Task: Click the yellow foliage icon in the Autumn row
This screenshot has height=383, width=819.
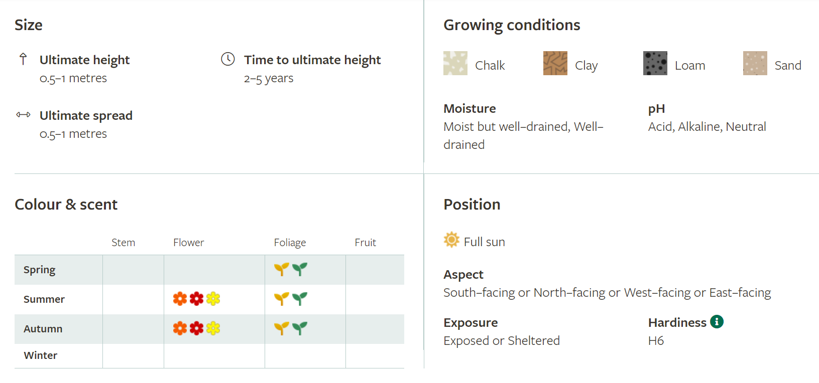Action: coord(281,328)
